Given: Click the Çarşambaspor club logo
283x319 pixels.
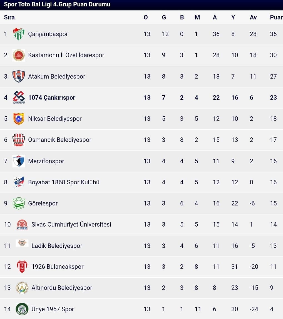Looking at the screenshot, I should point(19,34).
